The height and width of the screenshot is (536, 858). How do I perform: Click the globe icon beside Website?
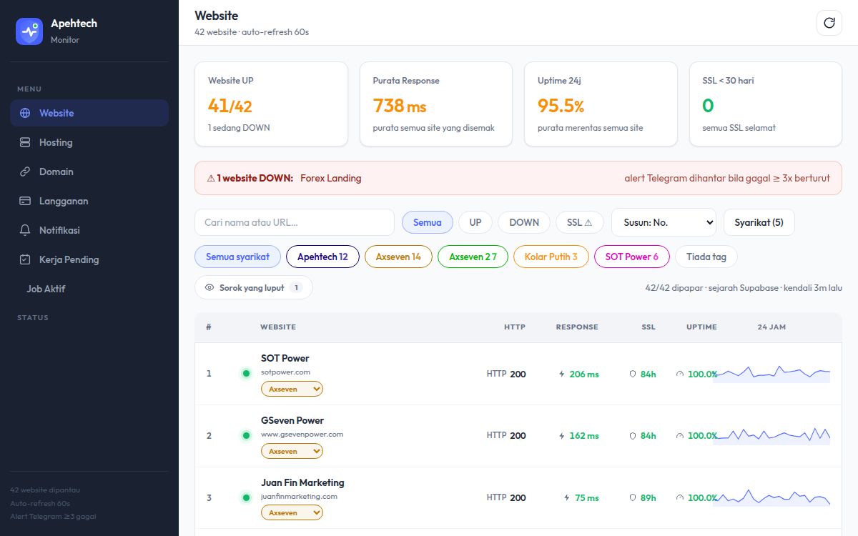[25, 113]
